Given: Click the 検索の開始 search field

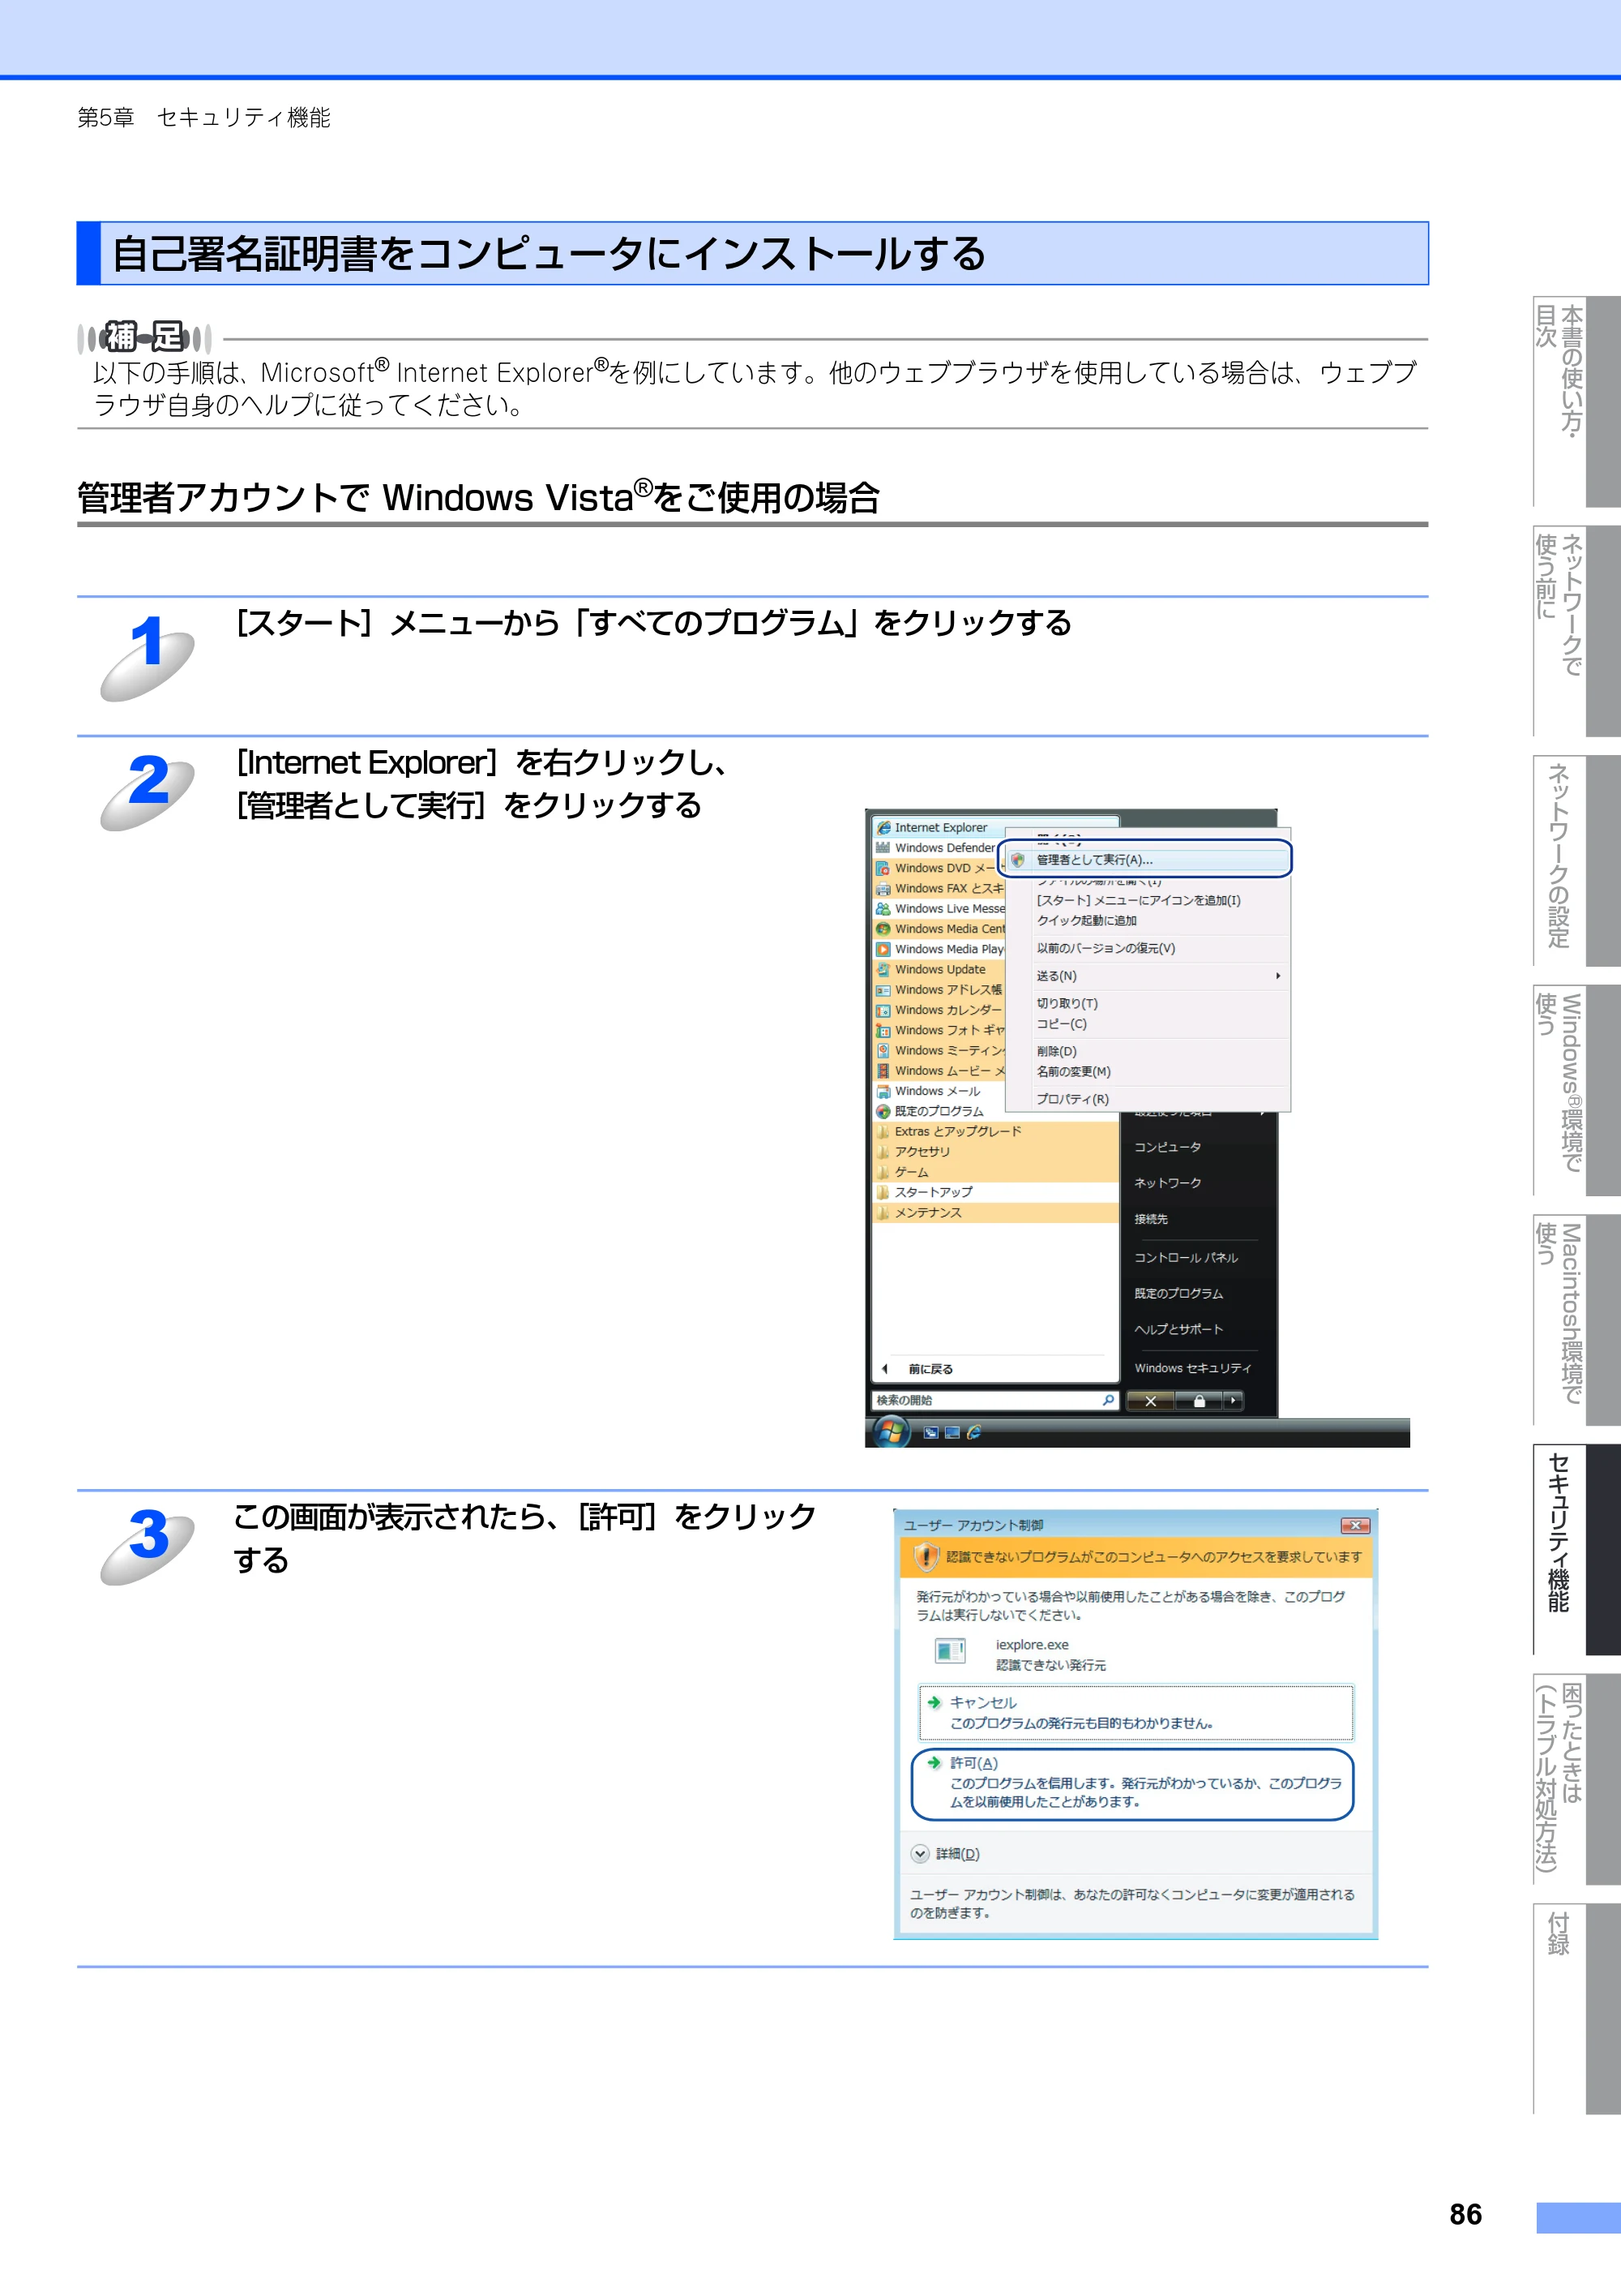Looking at the screenshot, I should tap(994, 1401).
